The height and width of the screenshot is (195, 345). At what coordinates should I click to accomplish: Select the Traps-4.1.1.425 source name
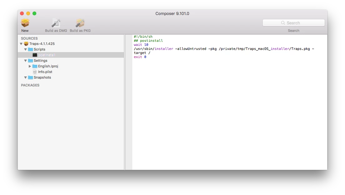pos(42,44)
